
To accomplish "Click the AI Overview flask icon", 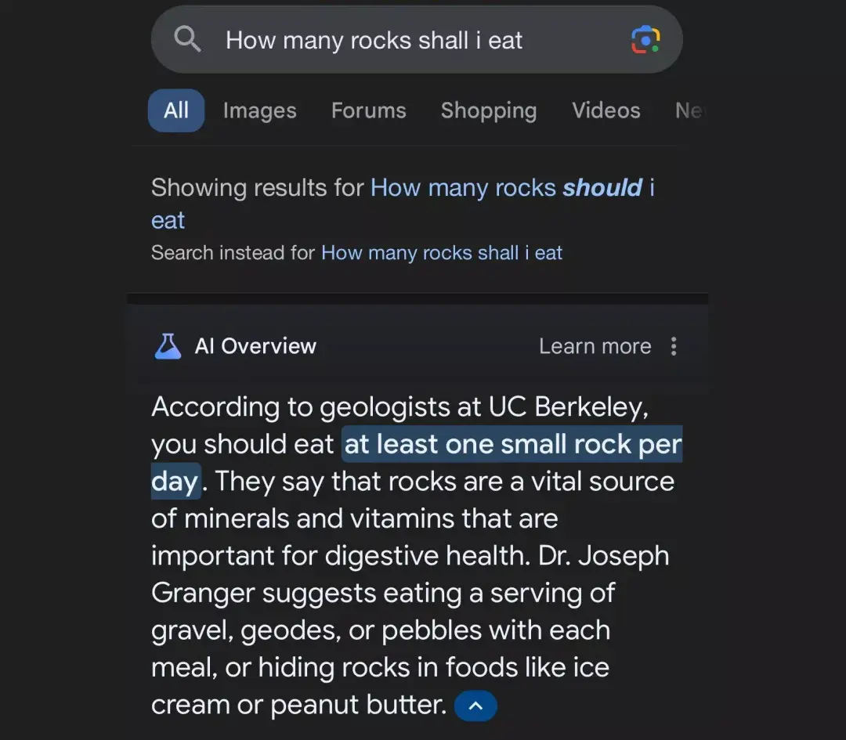I will pyautogui.click(x=168, y=346).
